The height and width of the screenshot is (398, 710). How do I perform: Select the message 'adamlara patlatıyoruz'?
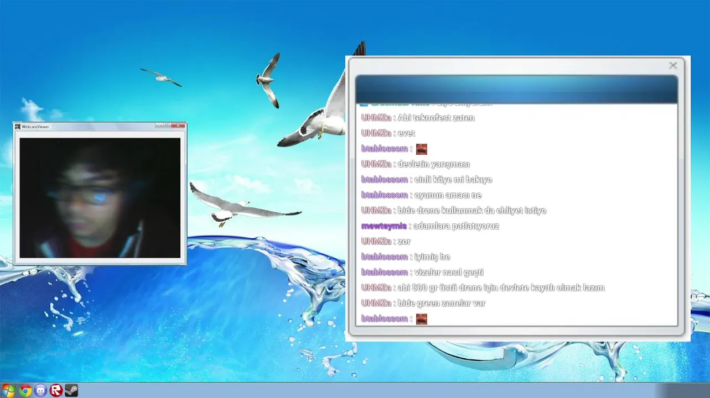pos(456,226)
